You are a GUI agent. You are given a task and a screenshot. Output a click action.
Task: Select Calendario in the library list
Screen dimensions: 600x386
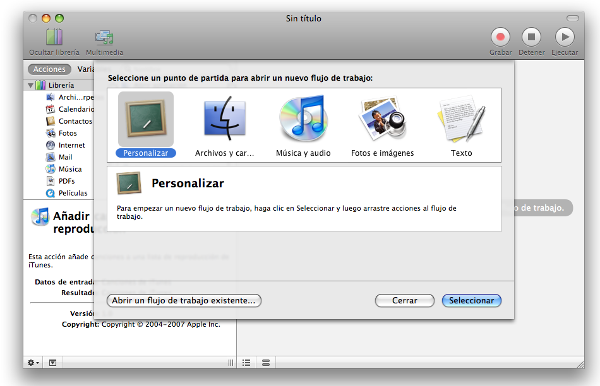[x=70, y=109]
